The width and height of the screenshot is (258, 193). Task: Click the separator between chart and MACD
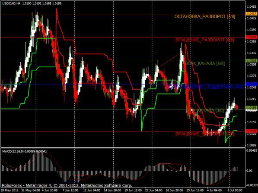click(x=123, y=148)
